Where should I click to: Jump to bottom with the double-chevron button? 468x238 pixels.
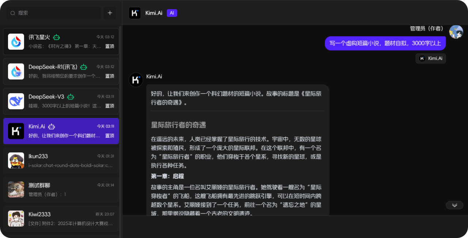(x=454, y=205)
